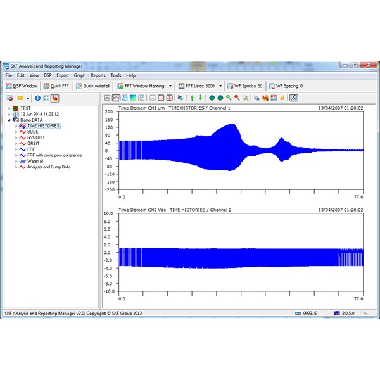Click the red delete icon above tree
The height and width of the screenshot is (380, 380).
tap(10, 98)
